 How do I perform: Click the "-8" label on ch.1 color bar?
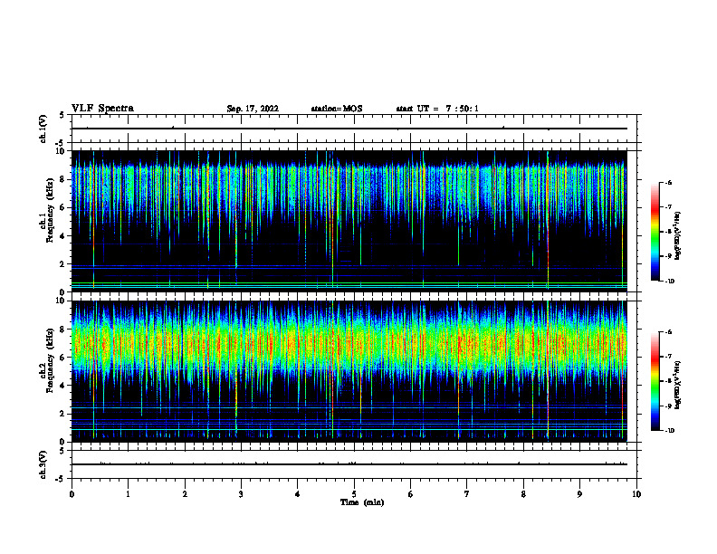pyautogui.click(x=668, y=232)
